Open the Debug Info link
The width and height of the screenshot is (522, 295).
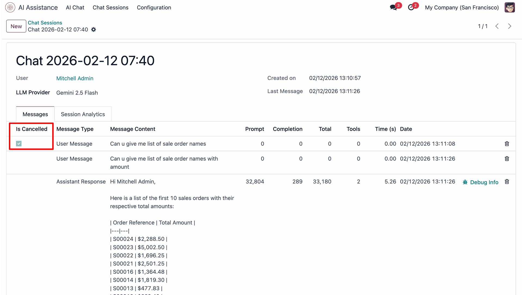[x=480, y=182]
